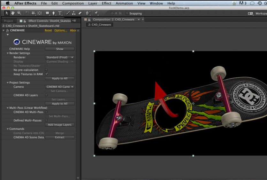This screenshot has width=267, height=180.
Task: Select the Hand tool
Action: tap(13, 13)
